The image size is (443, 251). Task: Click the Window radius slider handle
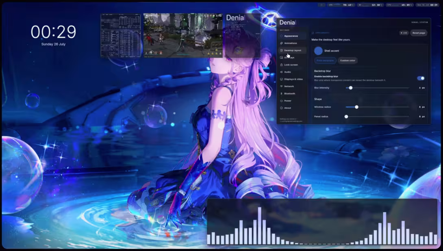(x=356, y=107)
